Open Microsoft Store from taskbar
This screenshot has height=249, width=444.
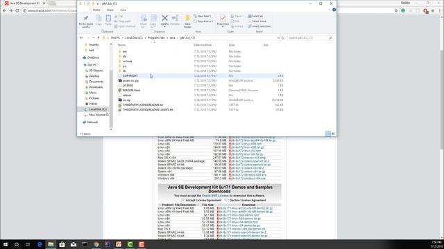pyautogui.click(x=62, y=244)
